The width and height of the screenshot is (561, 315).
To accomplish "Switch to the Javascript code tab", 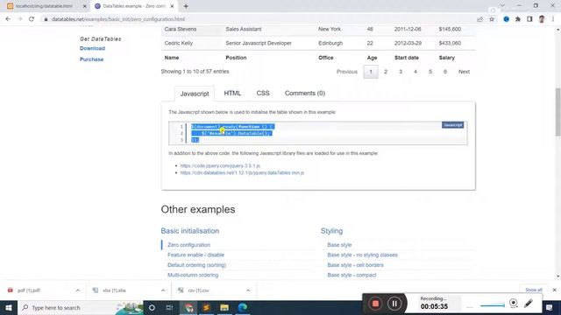I will [x=195, y=94].
